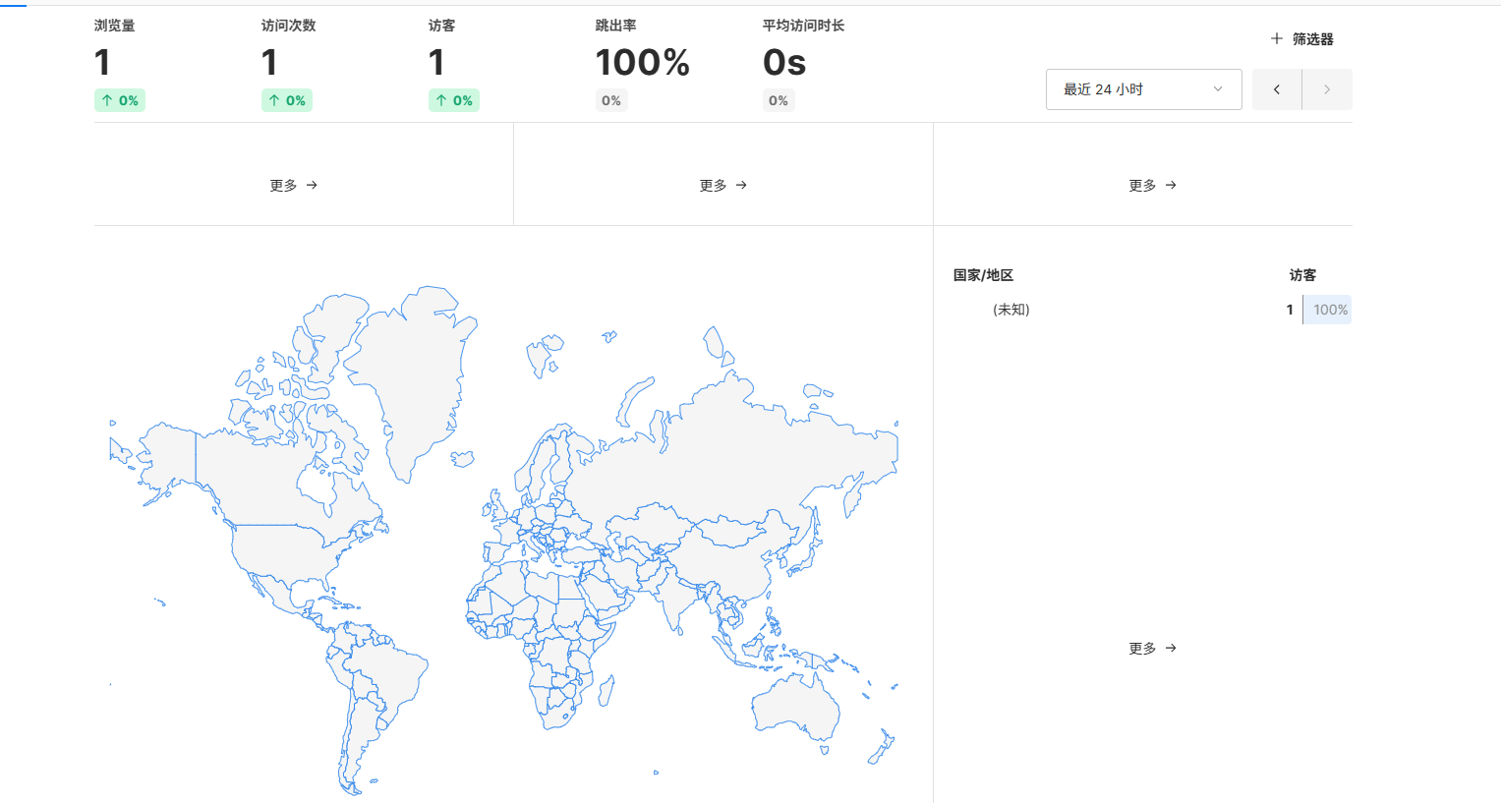Screen dimensions: 1501x803
Task: Open 更多 link under the country list
Action: pyautogui.click(x=1153, y=648)
